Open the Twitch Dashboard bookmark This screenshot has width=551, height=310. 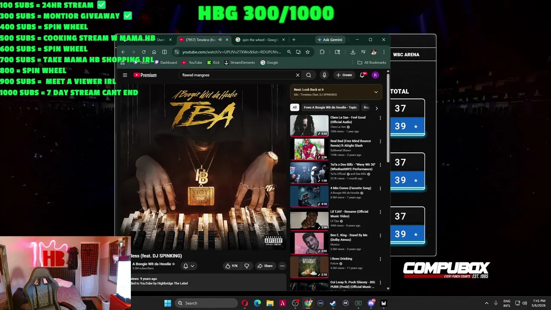(x=166, y=62)
